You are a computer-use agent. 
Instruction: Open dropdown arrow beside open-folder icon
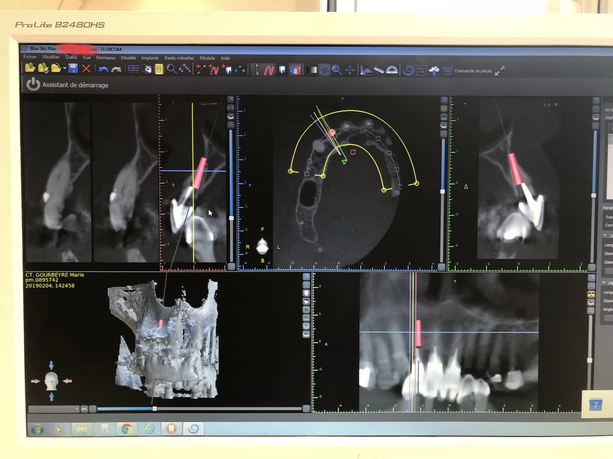pyautogui.click(x=65, y=69)
